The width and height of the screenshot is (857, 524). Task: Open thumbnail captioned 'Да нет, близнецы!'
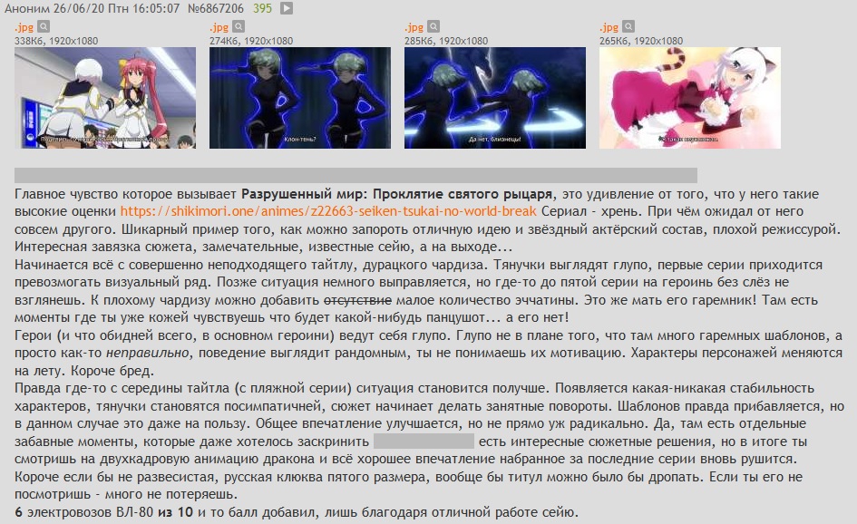tap(495, 98)
